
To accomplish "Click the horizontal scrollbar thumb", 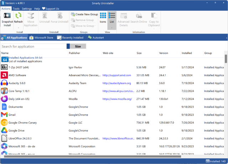I will pos(93,157).
